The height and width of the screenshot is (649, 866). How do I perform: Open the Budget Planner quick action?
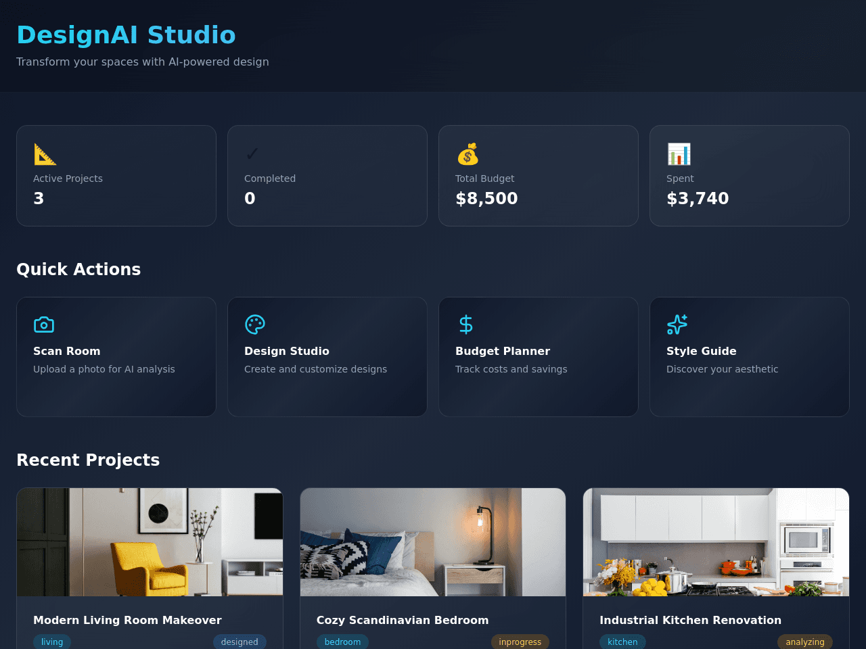pos(539,357)
